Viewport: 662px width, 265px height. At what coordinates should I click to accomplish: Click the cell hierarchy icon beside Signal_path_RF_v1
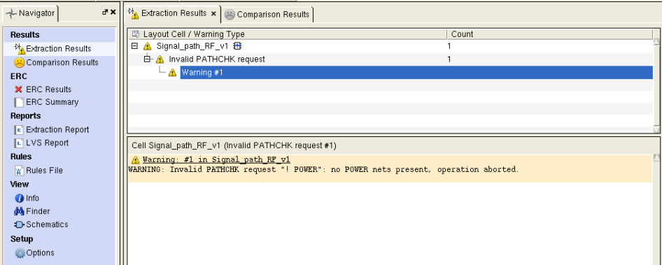pos(237,46)
